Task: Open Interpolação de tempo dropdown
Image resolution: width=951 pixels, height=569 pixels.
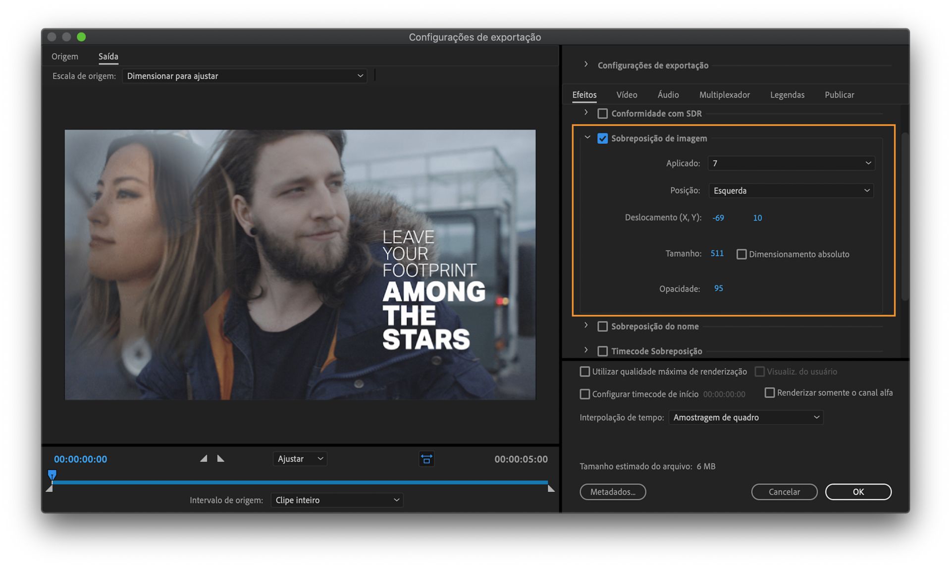Action: [x=745, y=417]
